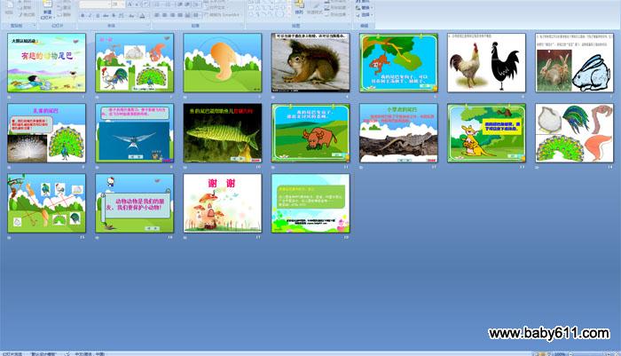621x356 pixels.
Task: Click the New Slide button in the ribbon
Action: 47,10
